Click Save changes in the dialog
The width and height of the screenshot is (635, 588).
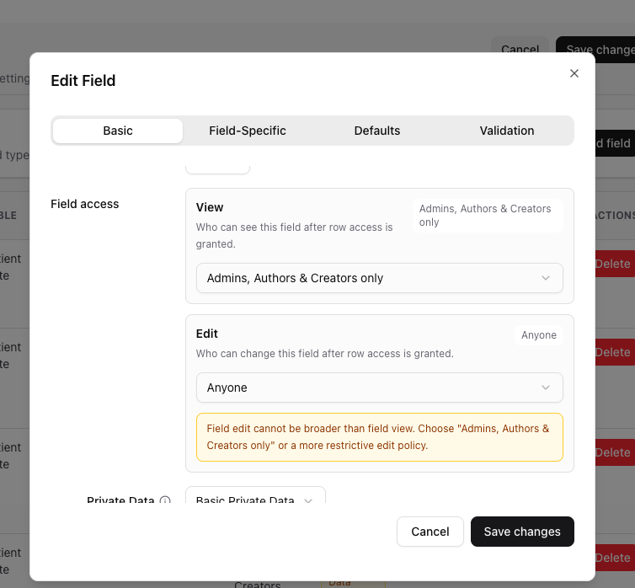coord(522,532)
